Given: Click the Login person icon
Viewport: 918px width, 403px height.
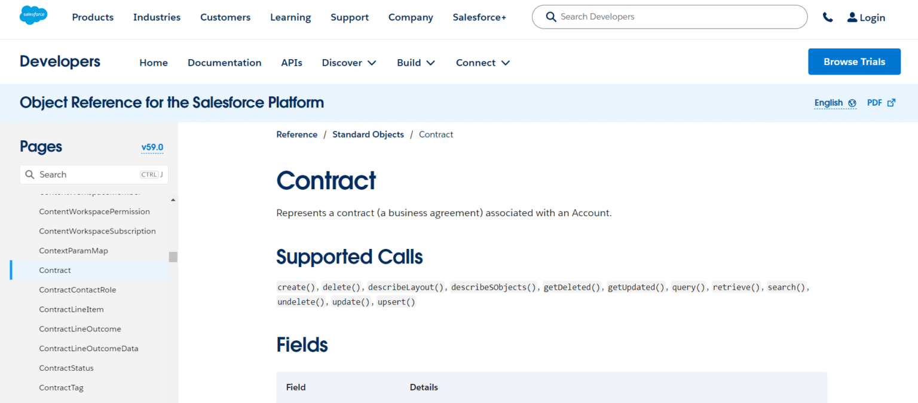Looking at the screenshot, I should tap(851, 17).
